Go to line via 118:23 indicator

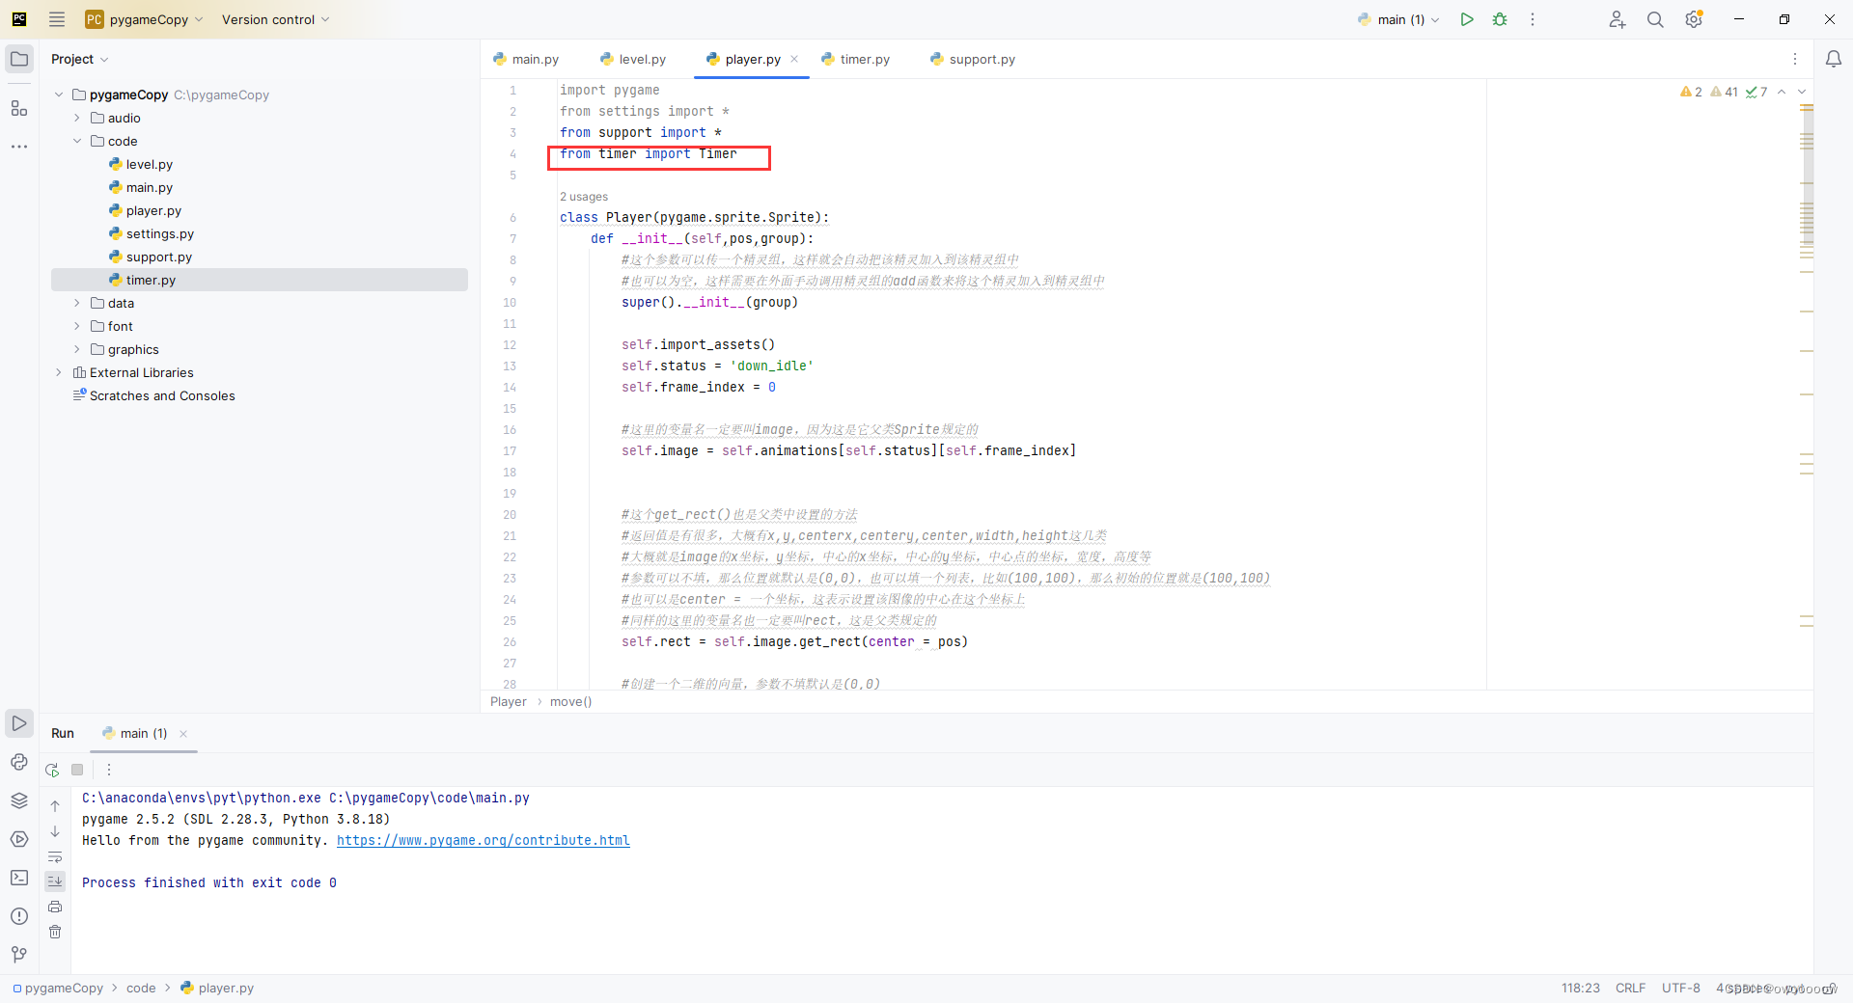(1580, 988)
